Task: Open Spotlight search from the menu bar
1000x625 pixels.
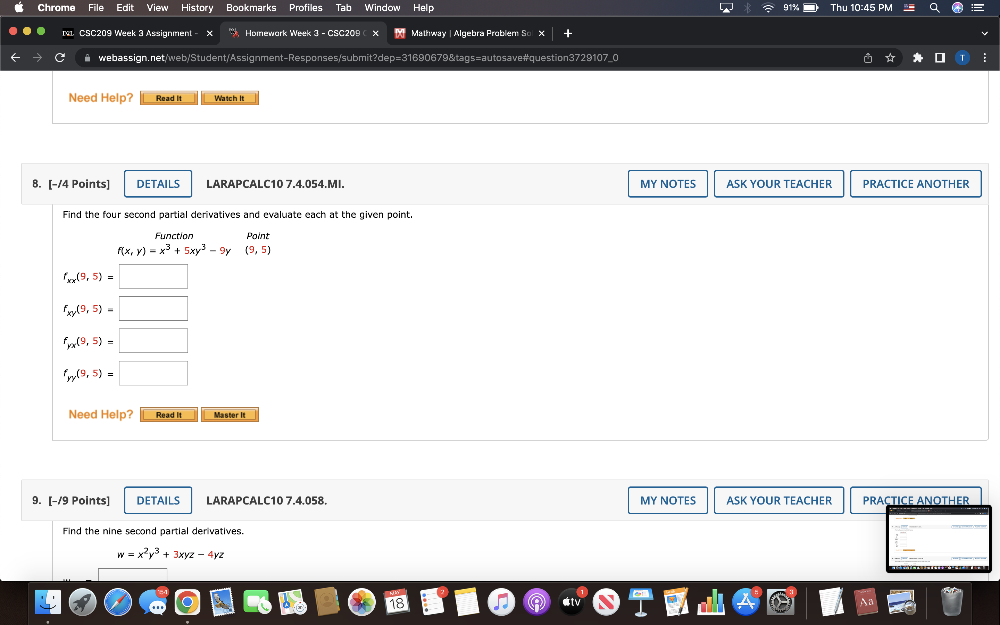Action: tap(935, 7)
